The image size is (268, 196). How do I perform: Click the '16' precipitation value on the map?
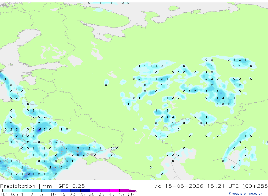pos(39,129)
